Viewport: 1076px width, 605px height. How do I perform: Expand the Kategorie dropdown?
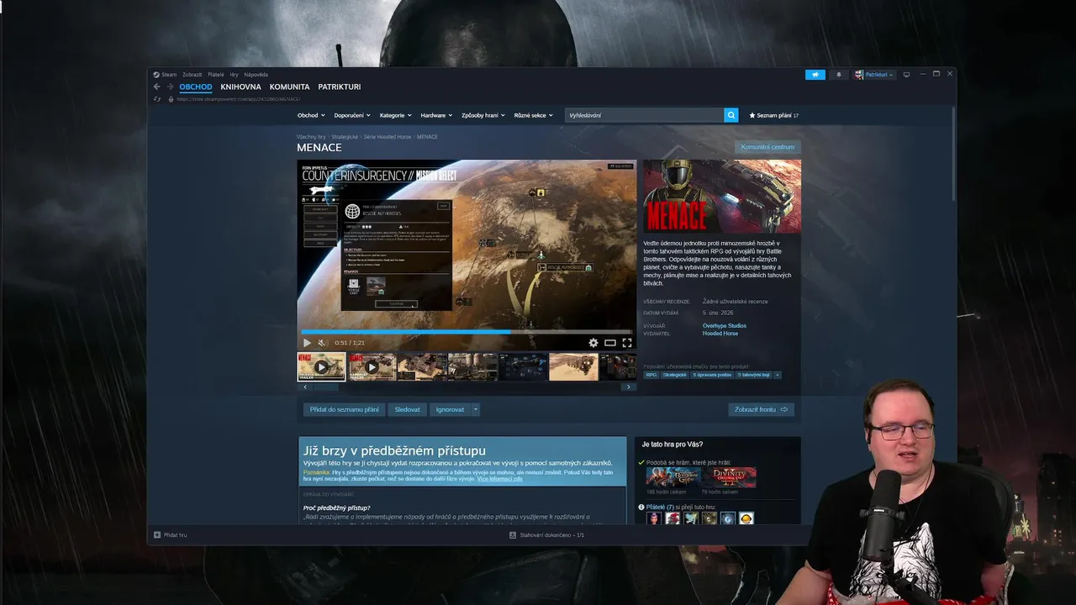[395, 115]
